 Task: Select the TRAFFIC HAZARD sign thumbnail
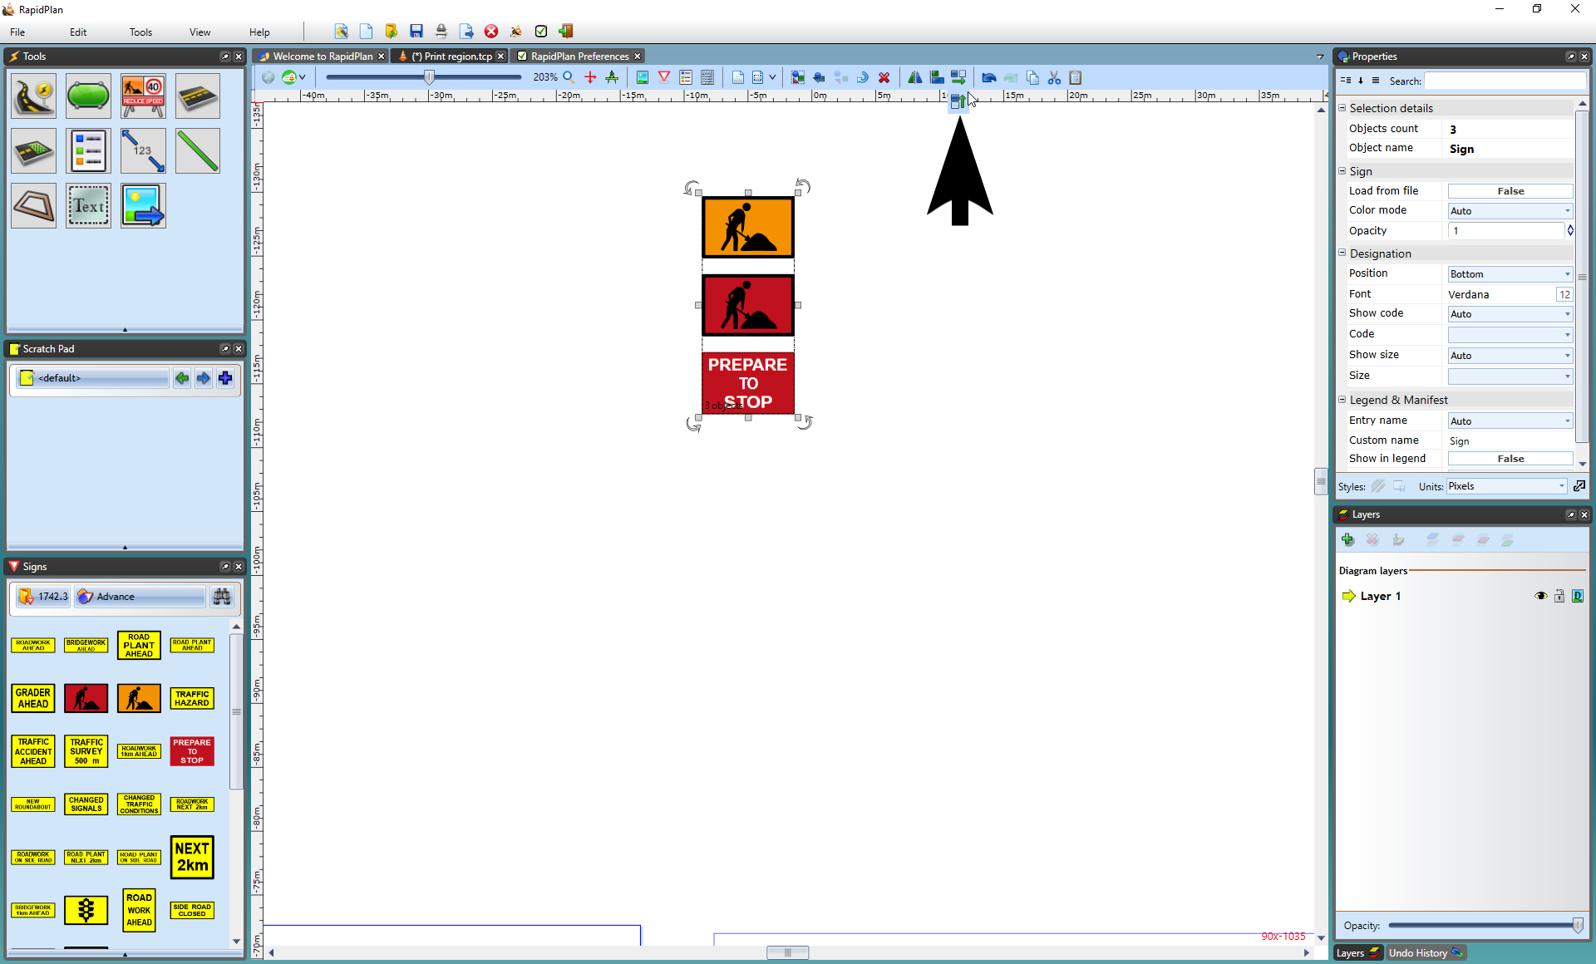click(192, 698)
